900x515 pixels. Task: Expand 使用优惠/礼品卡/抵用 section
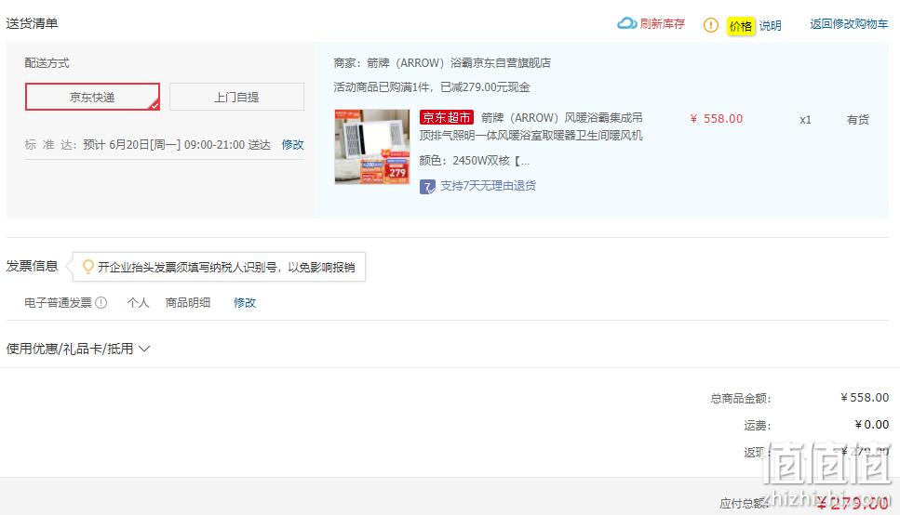pos(78,349)
